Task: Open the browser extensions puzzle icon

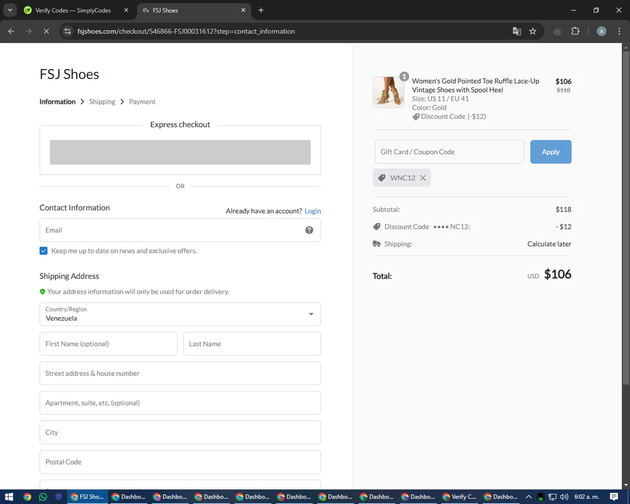Action: [575, 31]
